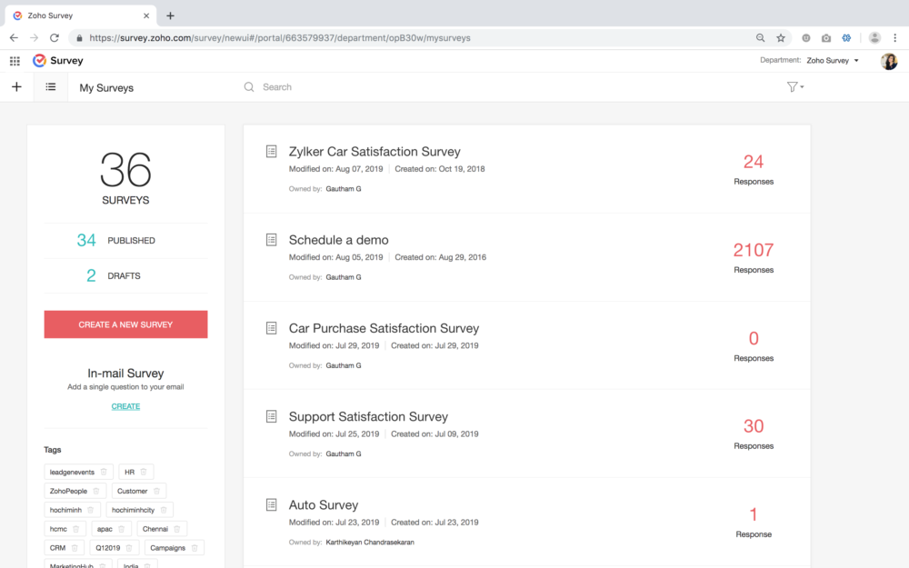Click the Zoho apps grid icon
This screenshot has width=909, height=568.
(x=15, y=61)
